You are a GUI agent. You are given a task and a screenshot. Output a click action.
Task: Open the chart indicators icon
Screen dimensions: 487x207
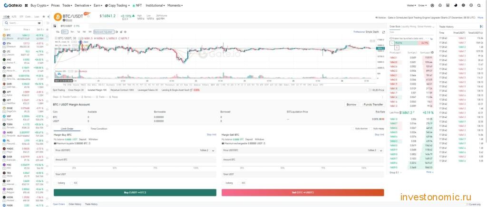click(117, 32)
